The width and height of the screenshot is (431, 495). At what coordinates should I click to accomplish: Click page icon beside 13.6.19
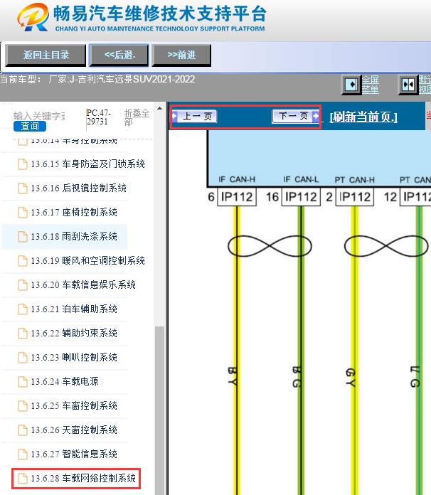(23, 261)
